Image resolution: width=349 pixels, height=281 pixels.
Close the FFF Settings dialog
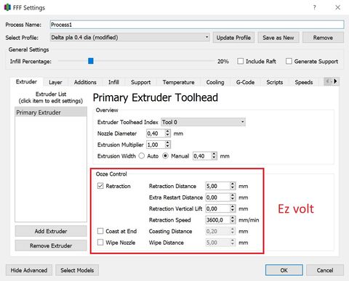[x=338, y=7]
